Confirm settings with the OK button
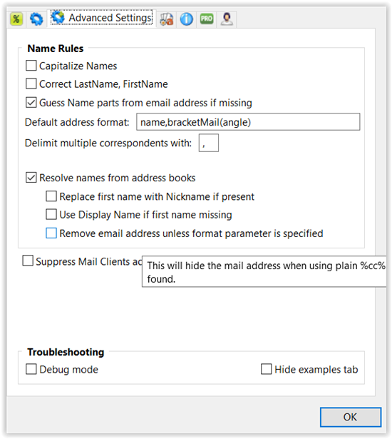Viewport: 392px width, 439px height. 351,417
